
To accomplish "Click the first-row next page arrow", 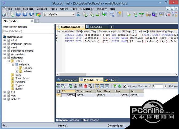I will [165, 86].
